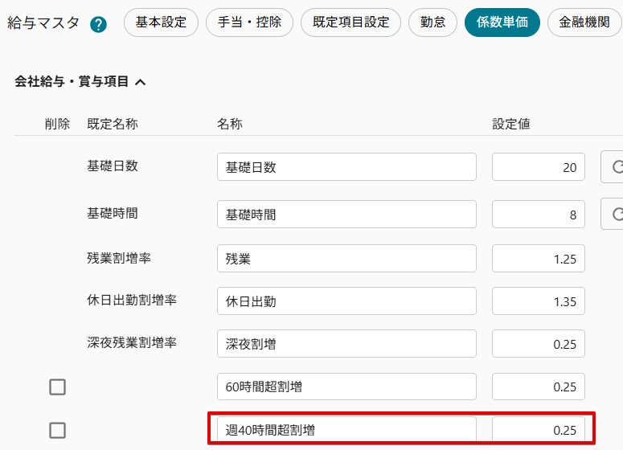Check the delete box for 週40時間超割増
The height and width of the screenshot is (450, 623).
tap(58, 430)
